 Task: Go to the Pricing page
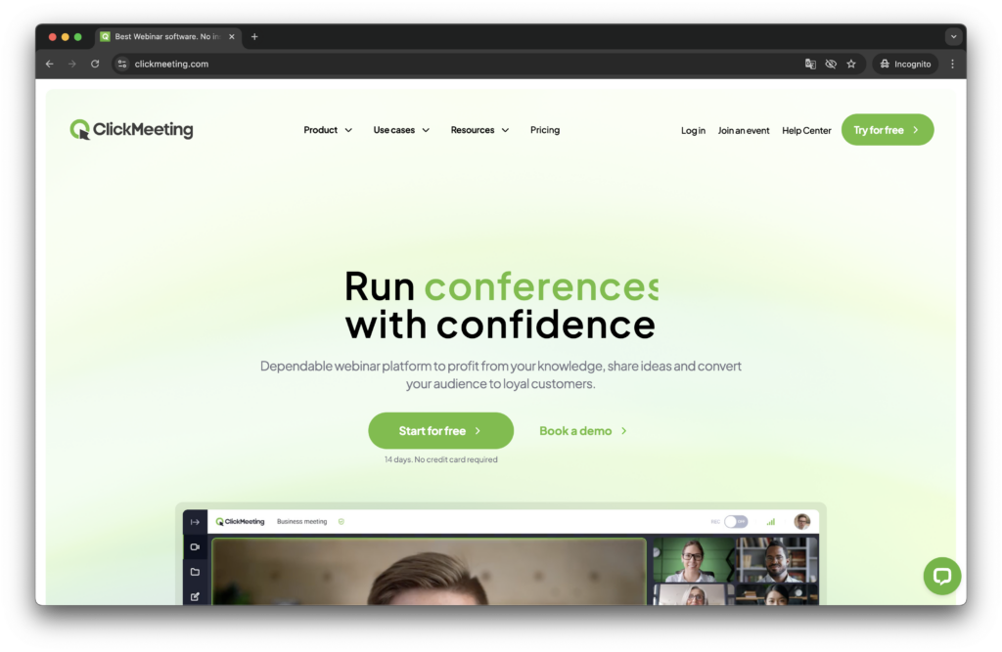545,130
